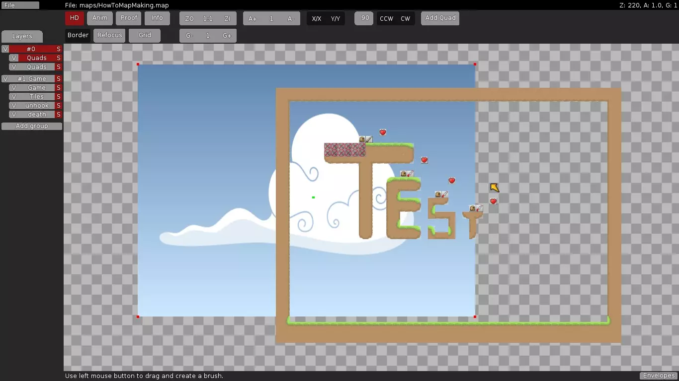Select the top-right red quad corner point
The height and width of the screenshot is (381, 679).
(x=475, y=64)
